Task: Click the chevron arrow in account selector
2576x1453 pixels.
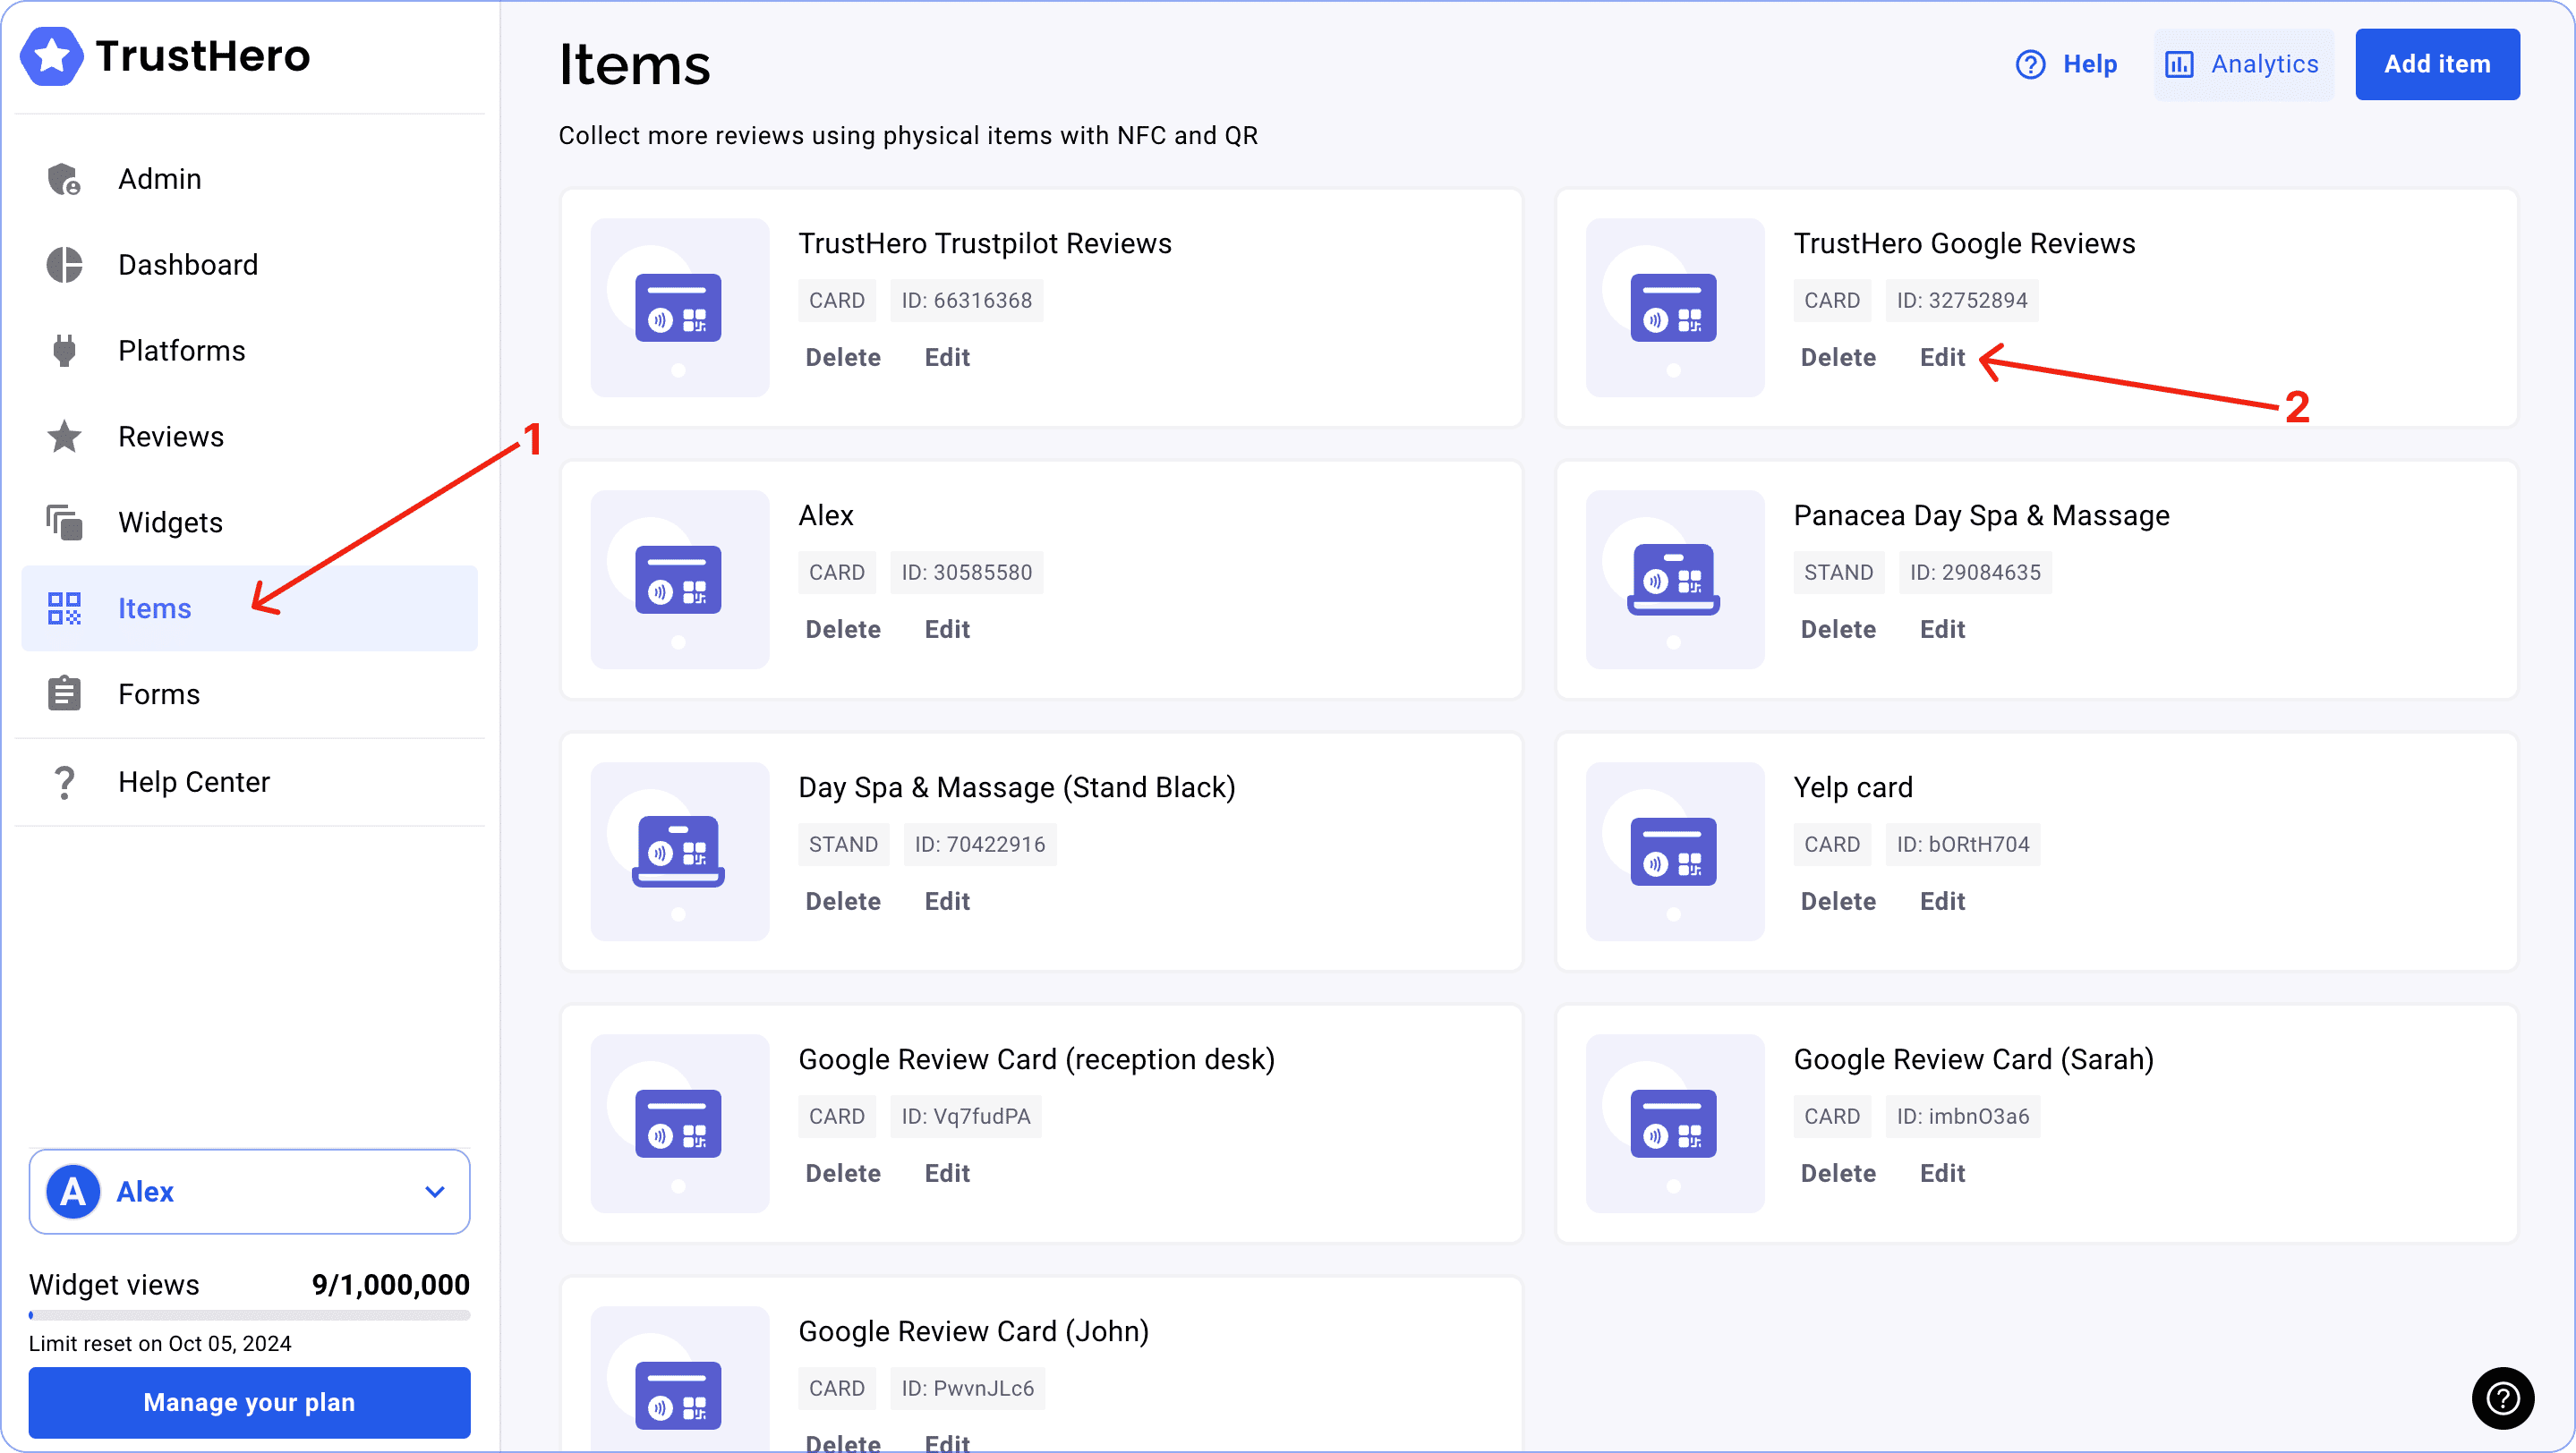Action: (x=434, y=1191)
